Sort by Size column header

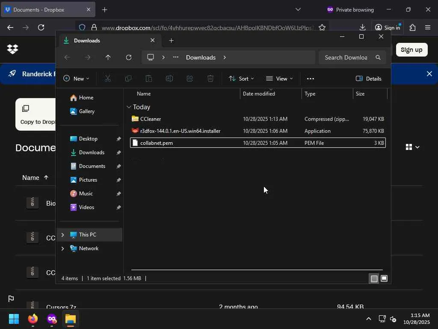[x=370, y=94]
